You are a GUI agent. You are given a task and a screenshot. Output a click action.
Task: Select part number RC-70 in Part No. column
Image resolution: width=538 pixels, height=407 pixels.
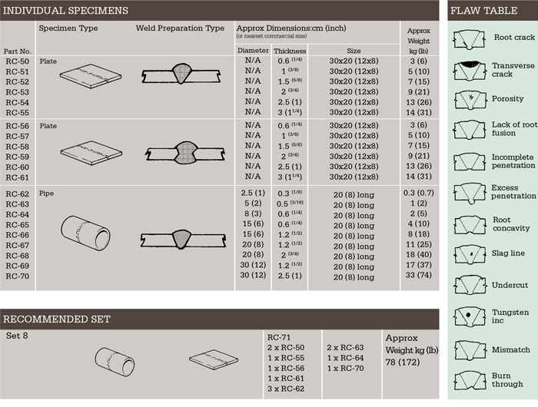pyautogui.click(x=18, y=276)
